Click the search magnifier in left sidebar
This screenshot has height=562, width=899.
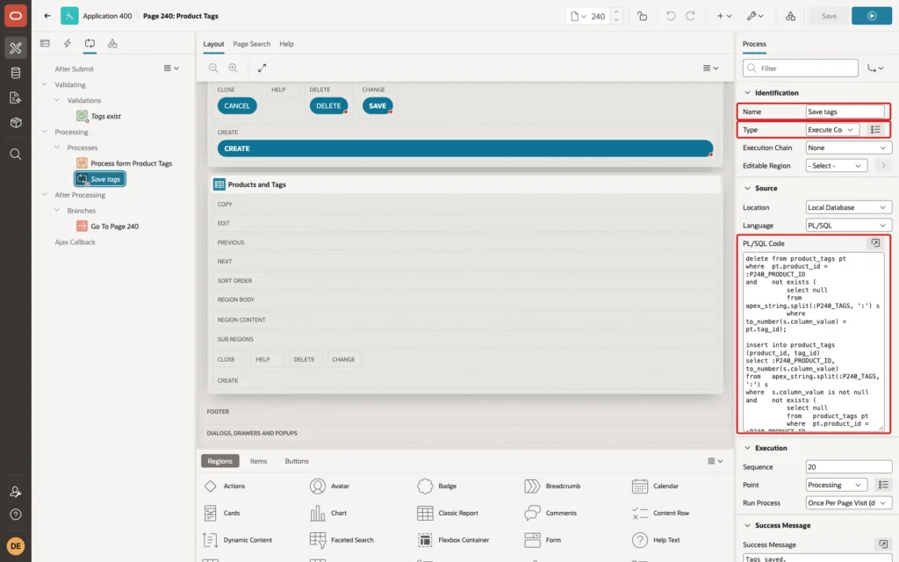coord(16,154)
